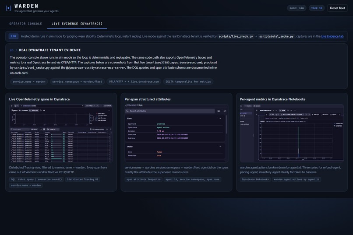
Task: Click the attributes panel scrollbar
Action: pos(226,125)
